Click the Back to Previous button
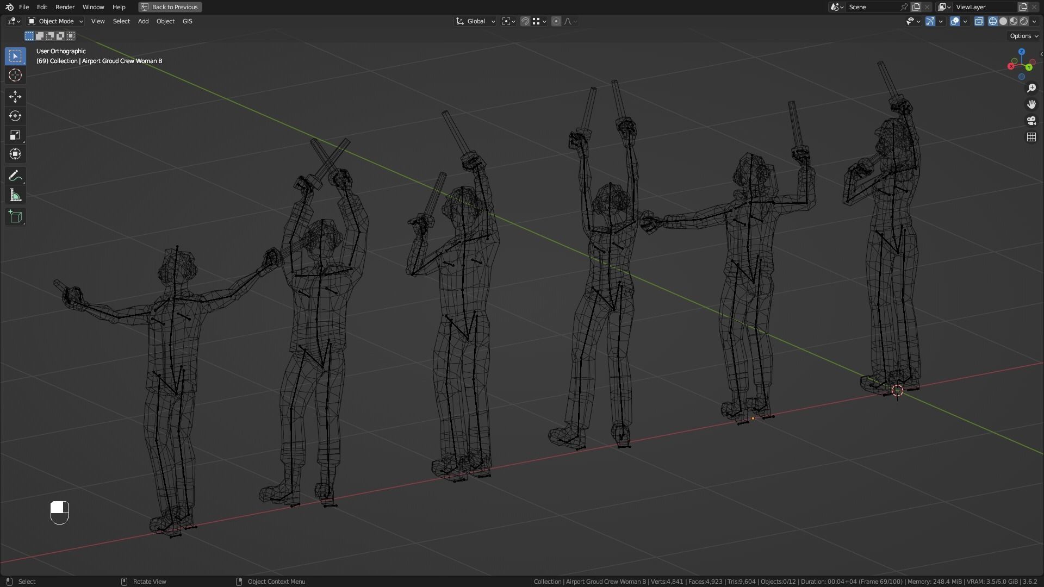Viewport: 1044px width, 587px height. coord(170,7)
